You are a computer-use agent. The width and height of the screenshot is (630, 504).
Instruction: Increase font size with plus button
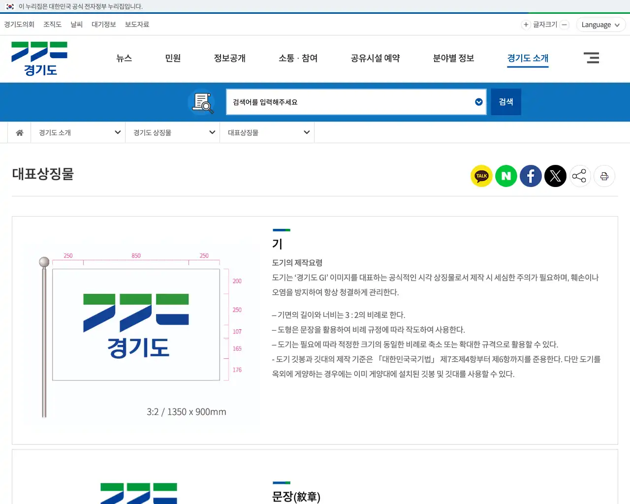526,25
